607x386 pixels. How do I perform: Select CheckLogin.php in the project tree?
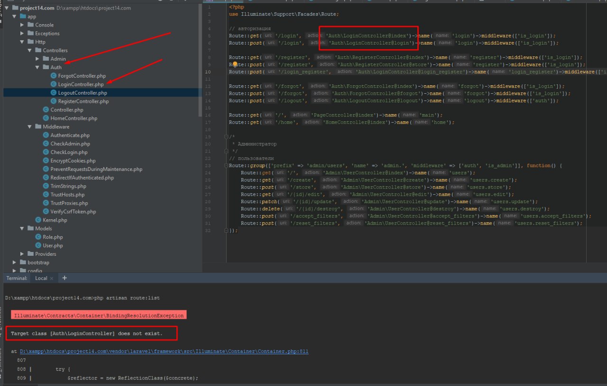point(69,153)
